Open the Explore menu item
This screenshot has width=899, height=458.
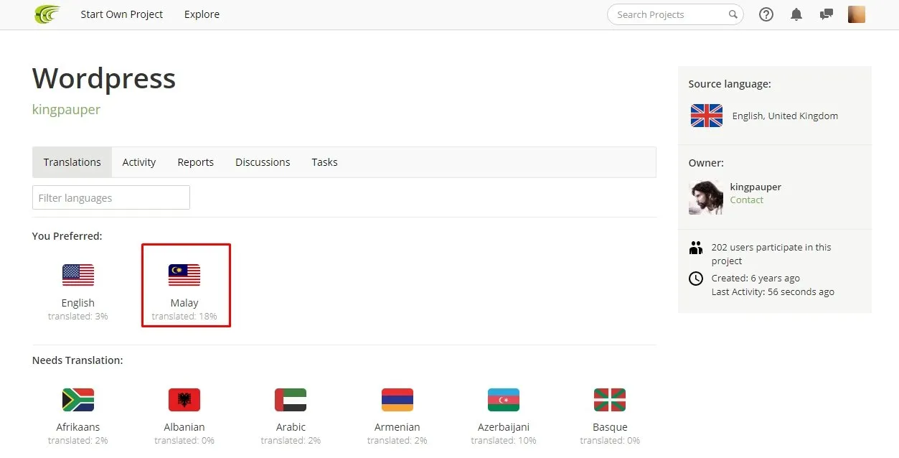pyautogui.click(x=202, y=14)
